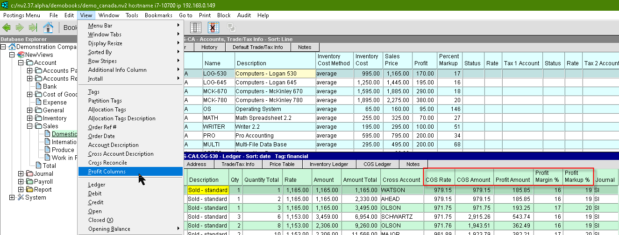Open the Bookmarks menu
Image resolution: width=619 pixels, height=235 pixels.
pos(158,15)
